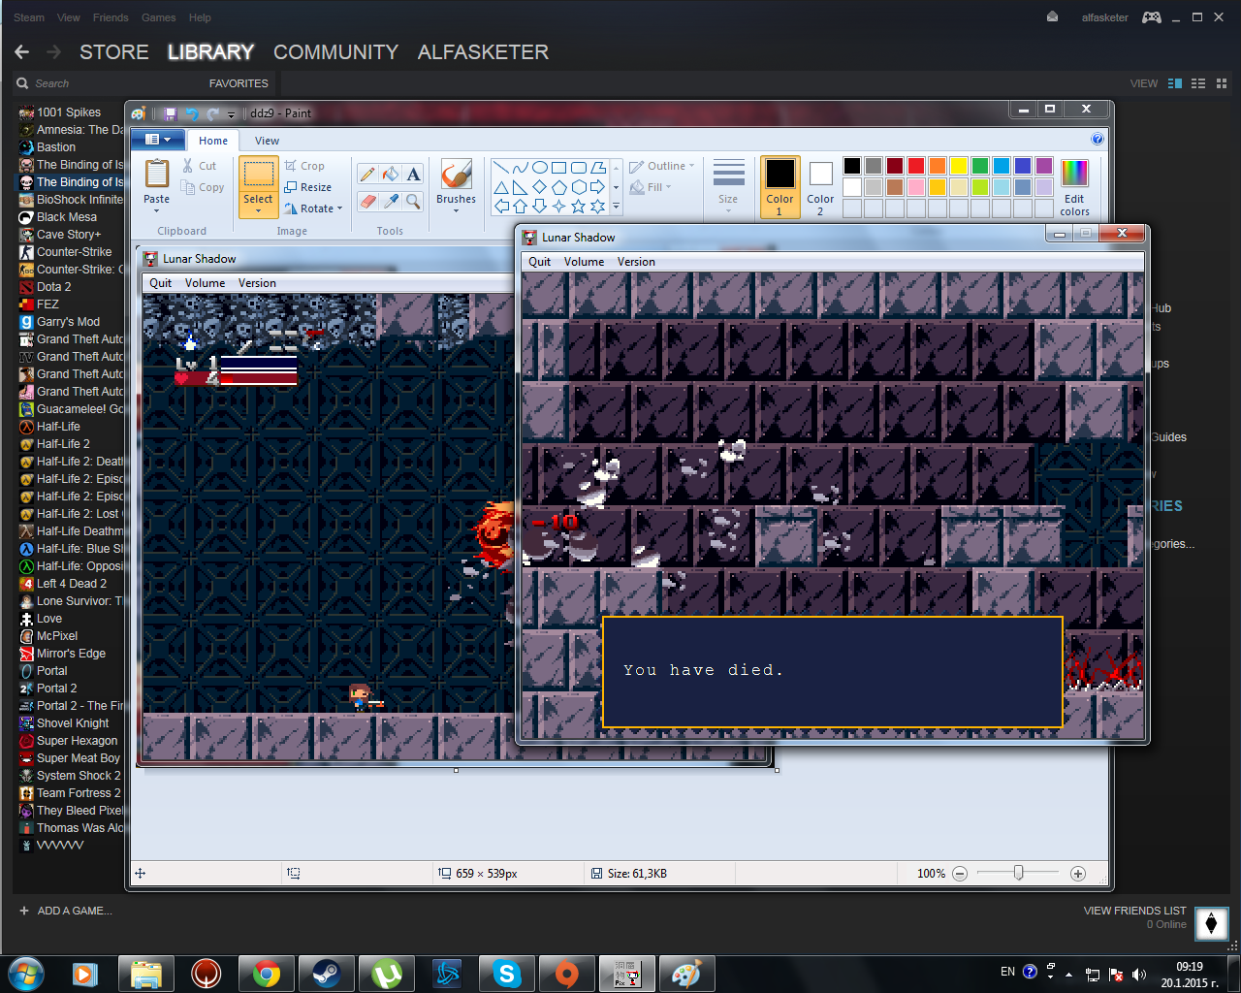Select Color 1 black swatch button
Viewport: 1241px width, 993px height.
pos(780,187)
